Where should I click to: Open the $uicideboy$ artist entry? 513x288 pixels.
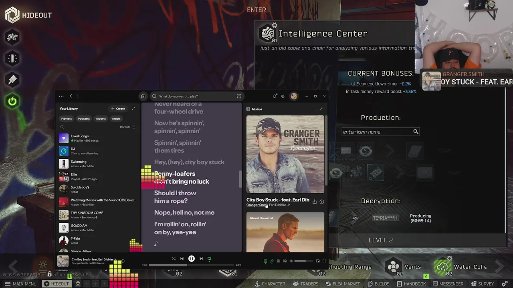point(97,190)
